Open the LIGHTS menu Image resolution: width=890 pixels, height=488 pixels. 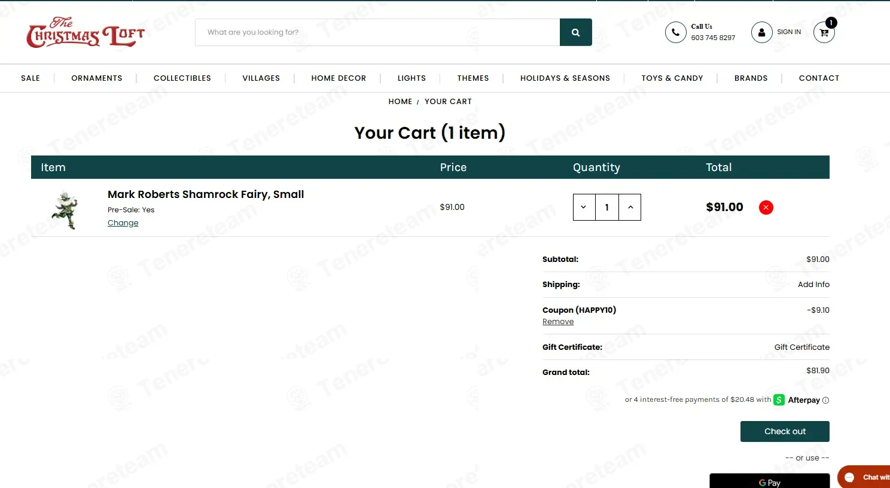click(x=412, y=78)
